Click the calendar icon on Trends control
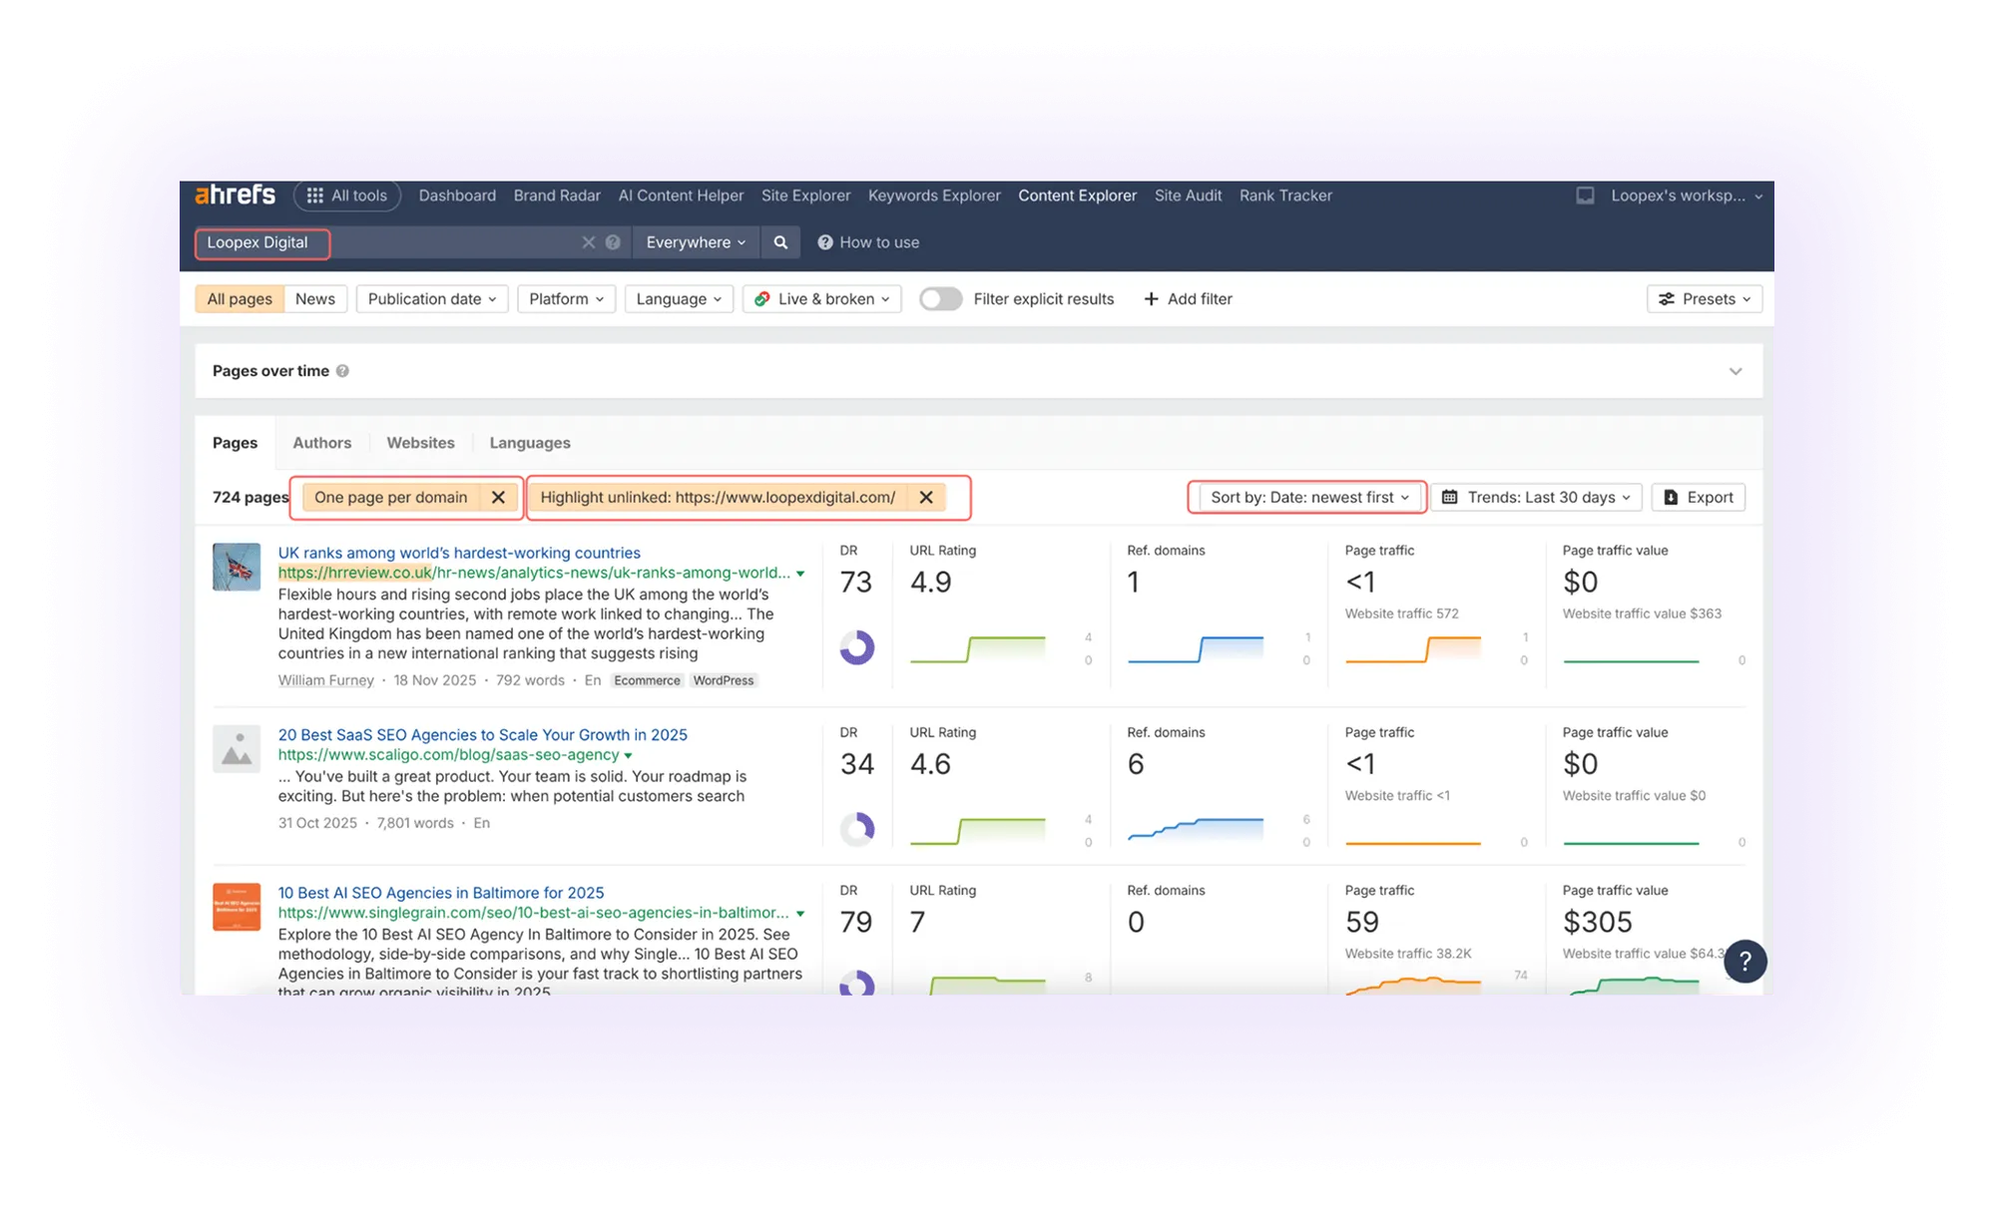The image size is (1994, 1215). (x=1451, y=497)
